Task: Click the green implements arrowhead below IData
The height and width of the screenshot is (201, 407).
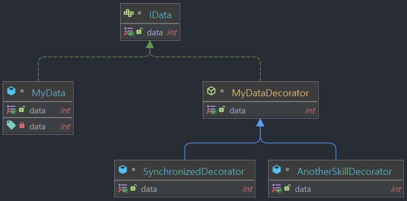Action: click(150, 44)
